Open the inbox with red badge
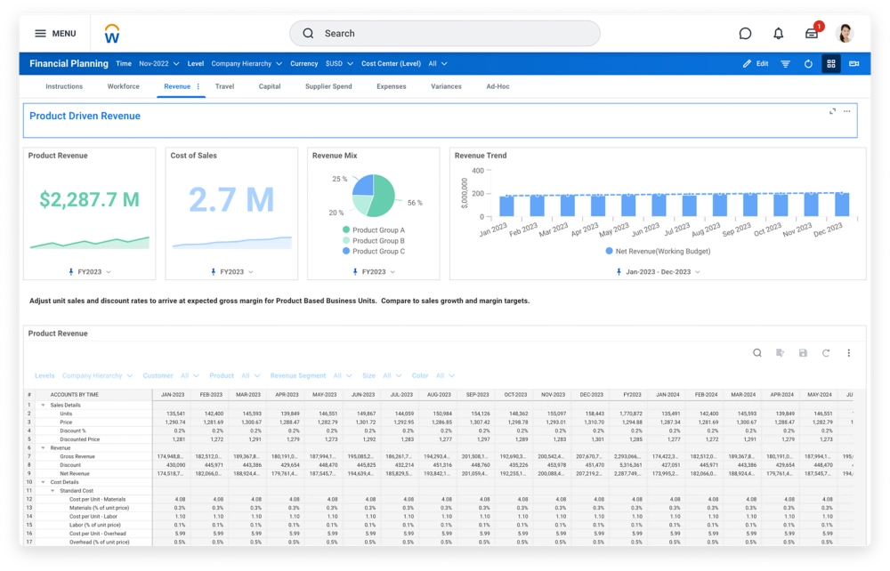 tap(811, 34)
